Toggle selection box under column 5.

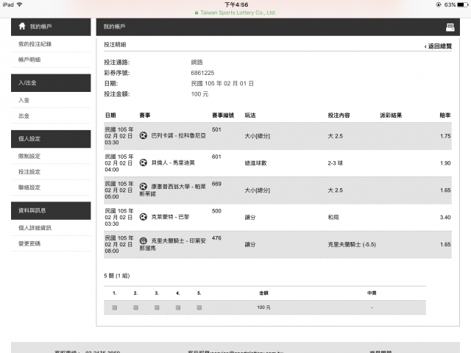pos(199,307)
